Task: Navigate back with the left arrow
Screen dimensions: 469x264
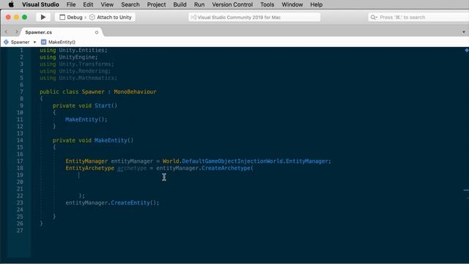Action: tap(7, 32)
